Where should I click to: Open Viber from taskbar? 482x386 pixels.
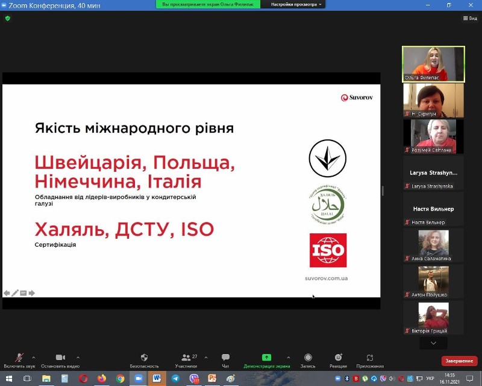(x=194, y=378)
